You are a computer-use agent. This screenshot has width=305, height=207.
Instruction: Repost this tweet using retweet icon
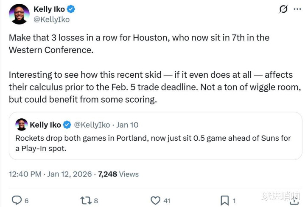(x=86, y=200)
